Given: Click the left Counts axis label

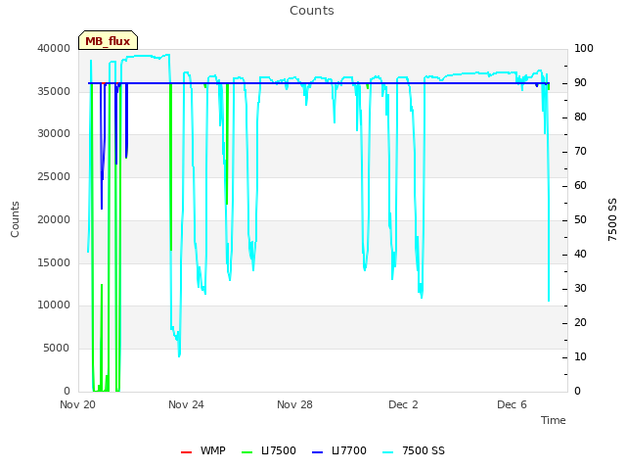Looking at the screenshot, I should click(15, 219).
